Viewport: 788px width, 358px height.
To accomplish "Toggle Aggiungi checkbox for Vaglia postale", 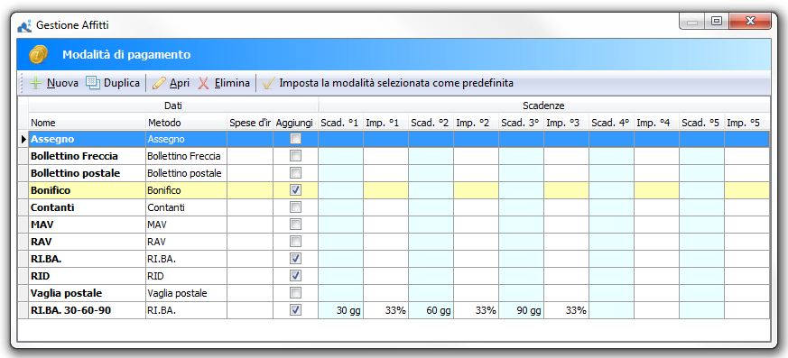I will pos(295,293).
